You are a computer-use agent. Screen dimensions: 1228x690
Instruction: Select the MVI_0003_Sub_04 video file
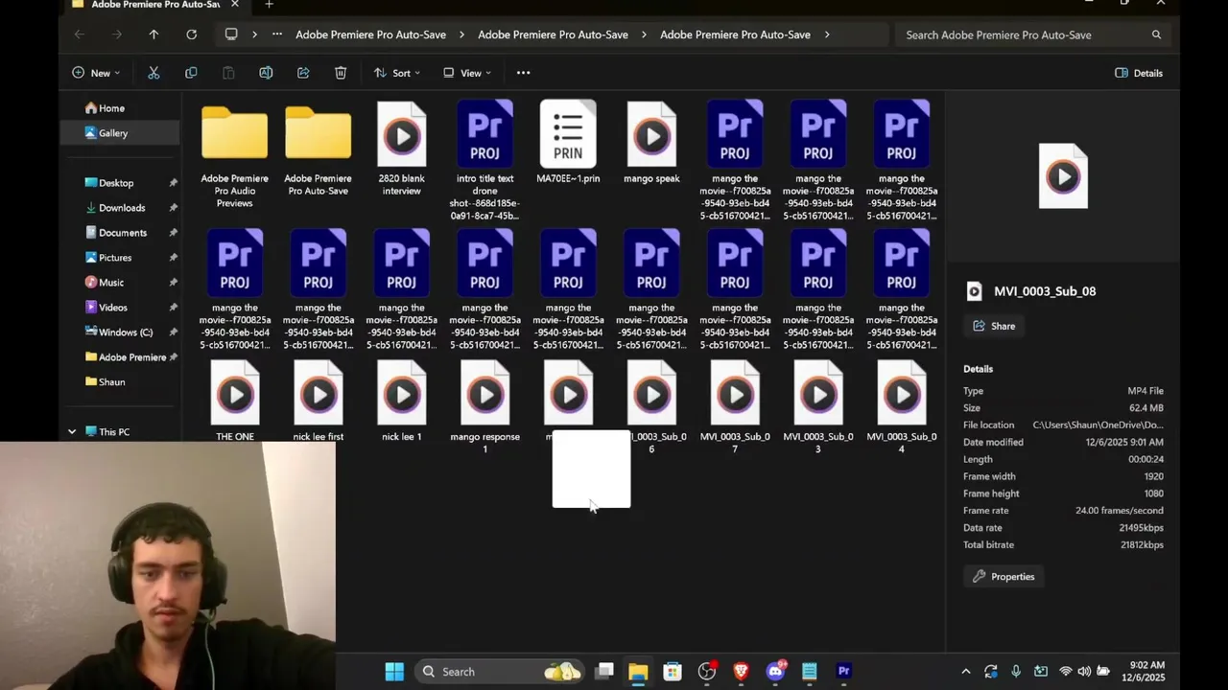[x=902, y=407]
